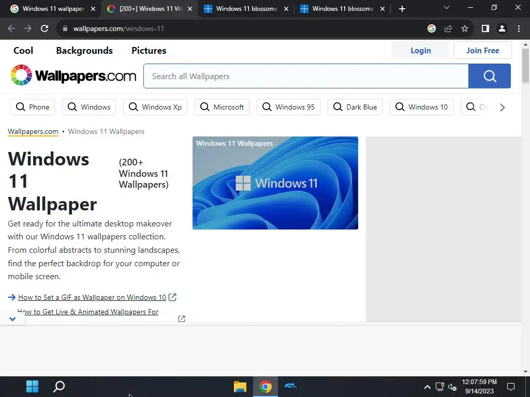Image resolution: width=530 pixels, height=397 pixels.
Task: Click the scrollbar down arrow
Action: point(525,372)
